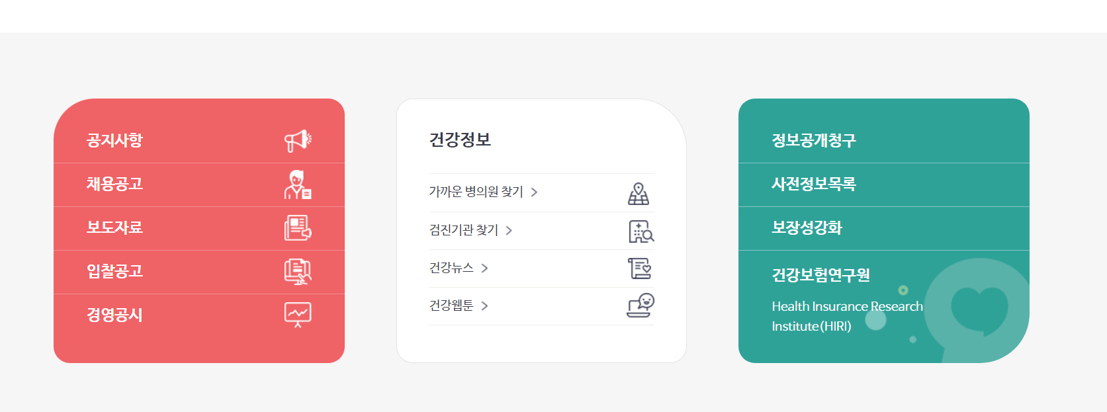Expand the chevron after 건강뉴스
Viewport: 1107px width, 412px height.
pos(486,268)
